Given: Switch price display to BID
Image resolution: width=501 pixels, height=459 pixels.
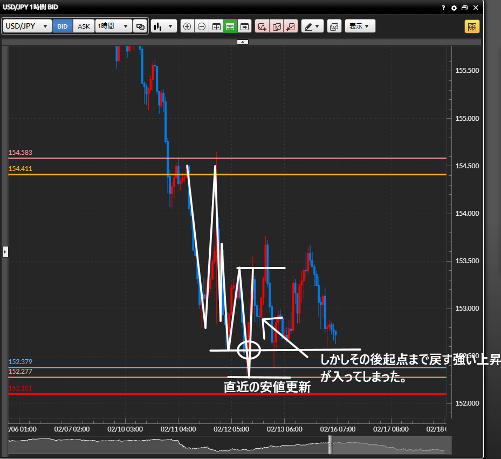Looking at the screenshot, I should pyautogui.click(x=63, y=26).
